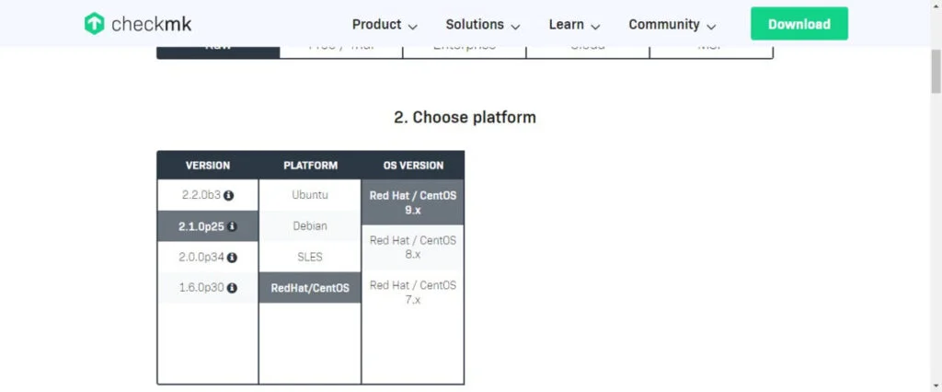Open the Learn navigation menu
This screenshot has height=392, width=942.
574,25
